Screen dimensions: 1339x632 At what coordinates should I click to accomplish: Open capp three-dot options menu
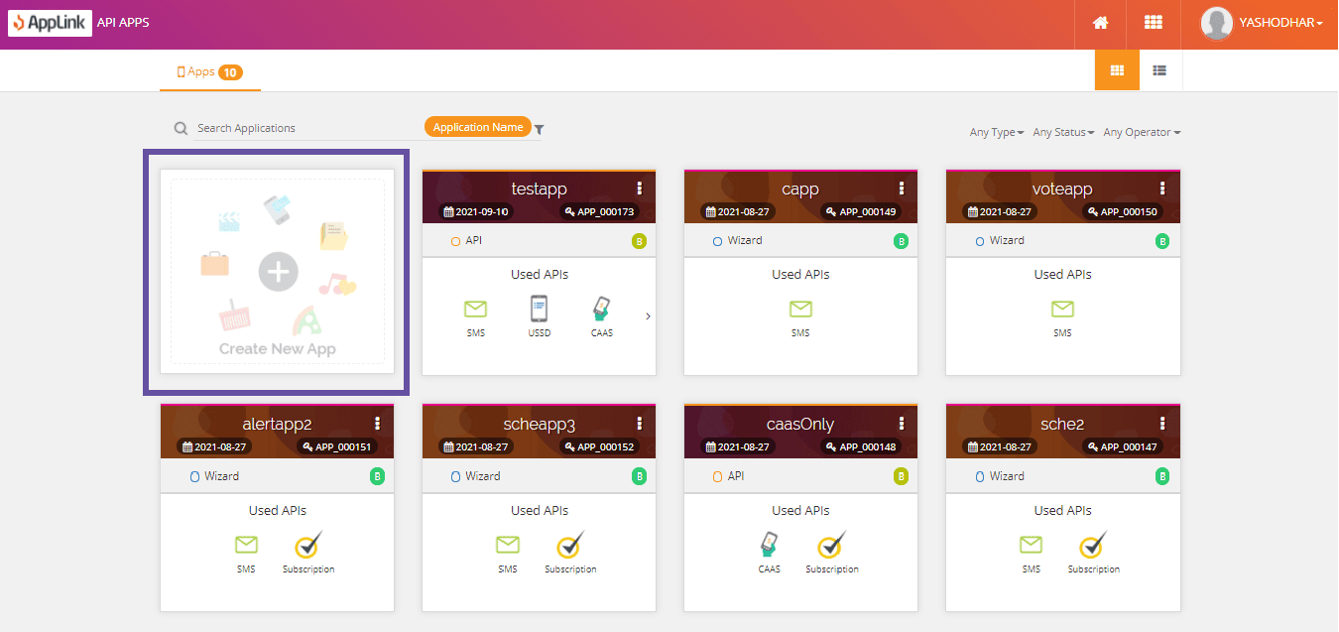tap(902, 189)
